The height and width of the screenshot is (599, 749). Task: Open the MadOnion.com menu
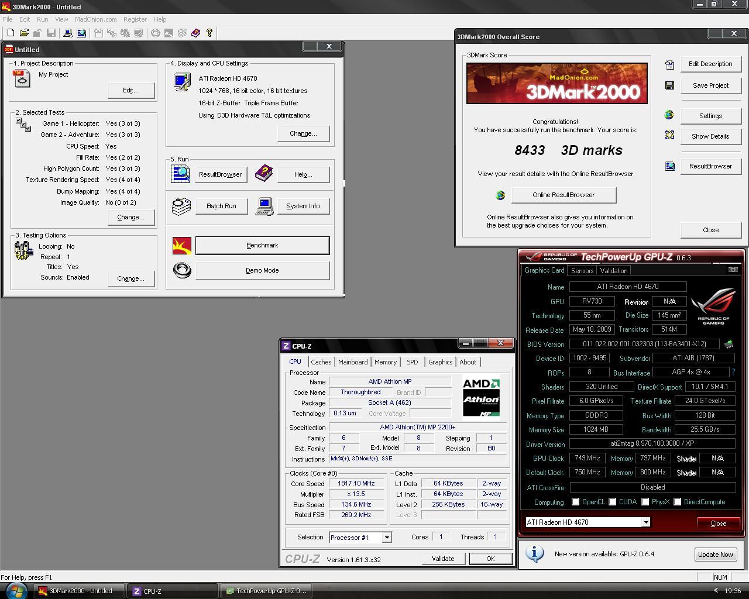pos(95,19)
